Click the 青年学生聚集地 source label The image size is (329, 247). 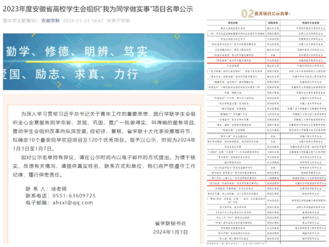point(20,21)
